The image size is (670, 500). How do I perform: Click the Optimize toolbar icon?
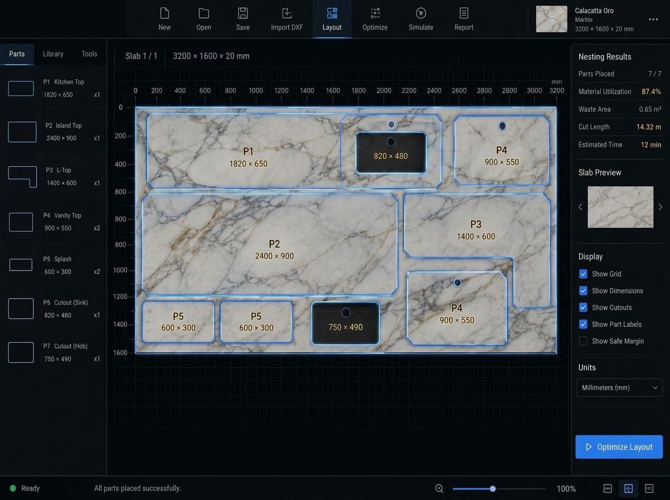tap(375, 13)
